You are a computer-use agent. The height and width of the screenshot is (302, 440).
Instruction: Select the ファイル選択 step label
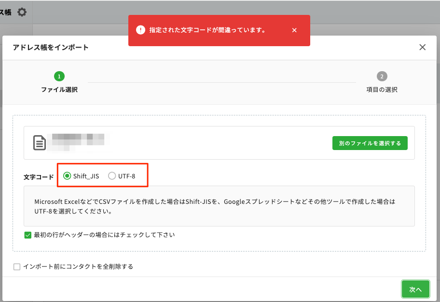point(59,90)
